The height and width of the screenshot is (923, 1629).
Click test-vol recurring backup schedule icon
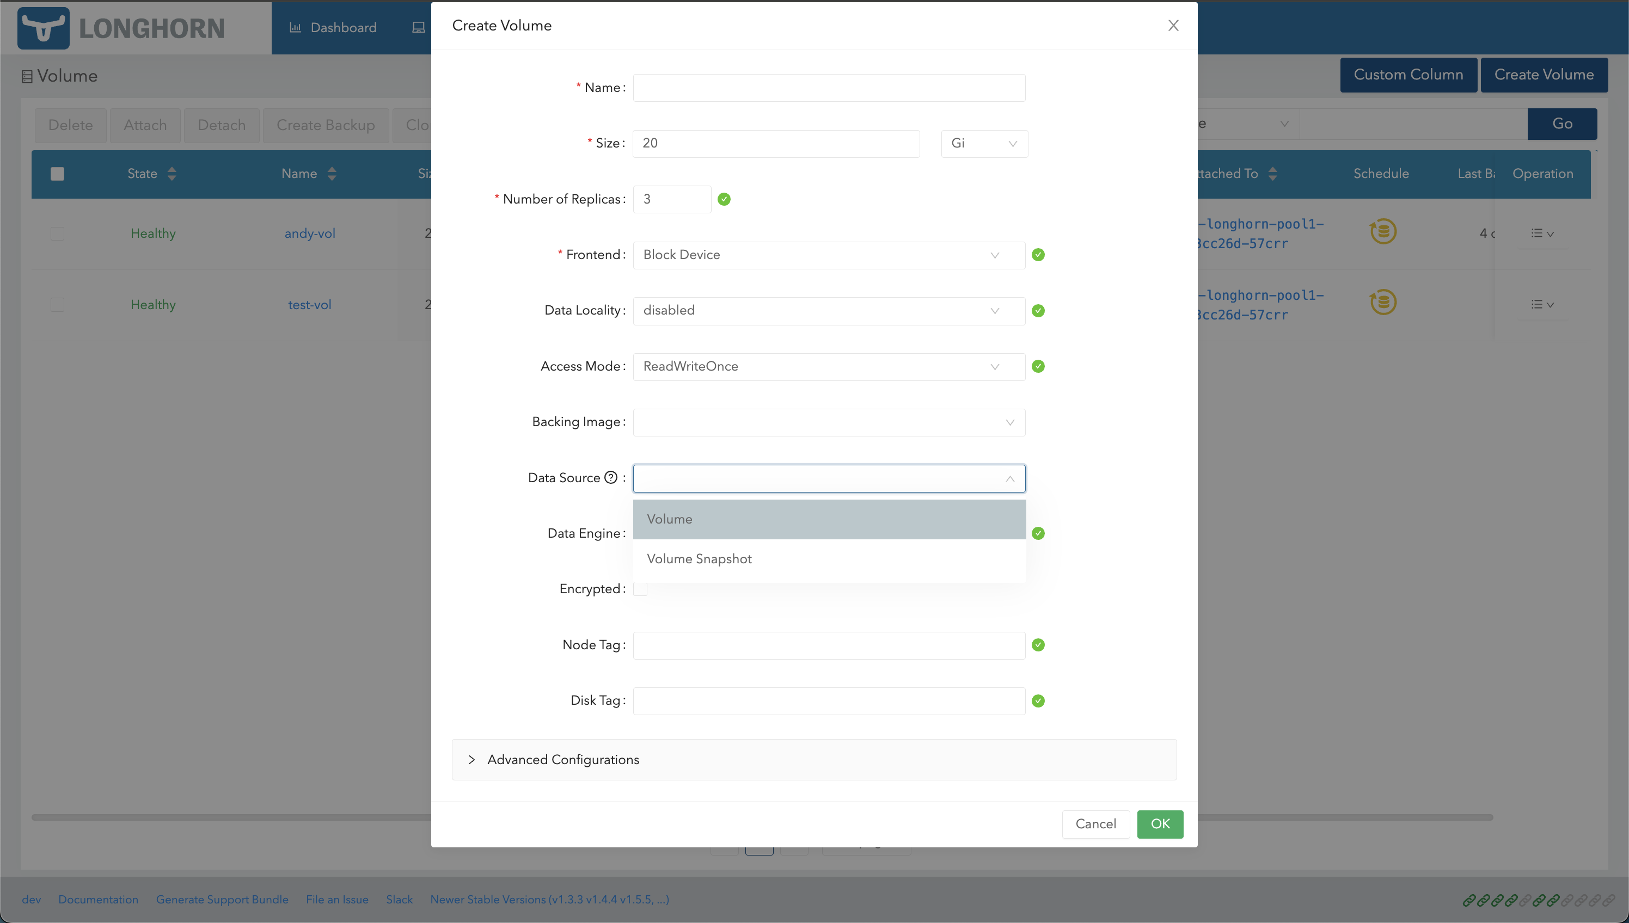1382,303
